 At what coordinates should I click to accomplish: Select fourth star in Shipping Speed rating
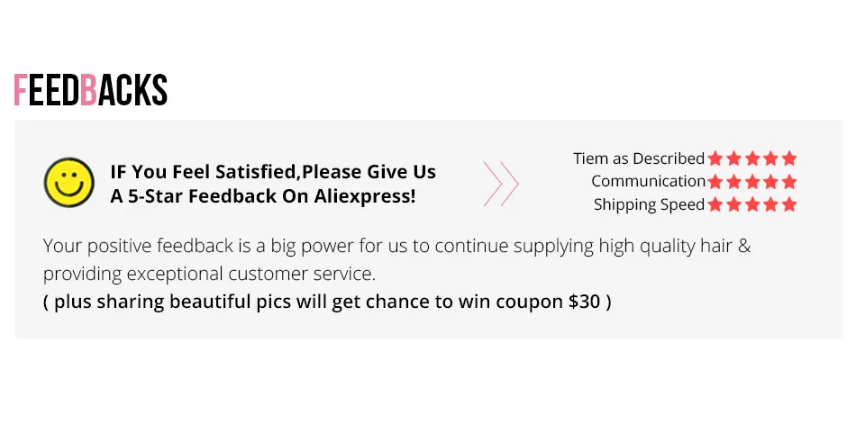[770, 204]
